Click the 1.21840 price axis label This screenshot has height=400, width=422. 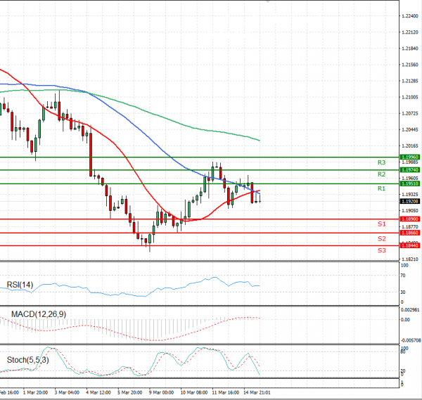point(410,49)
